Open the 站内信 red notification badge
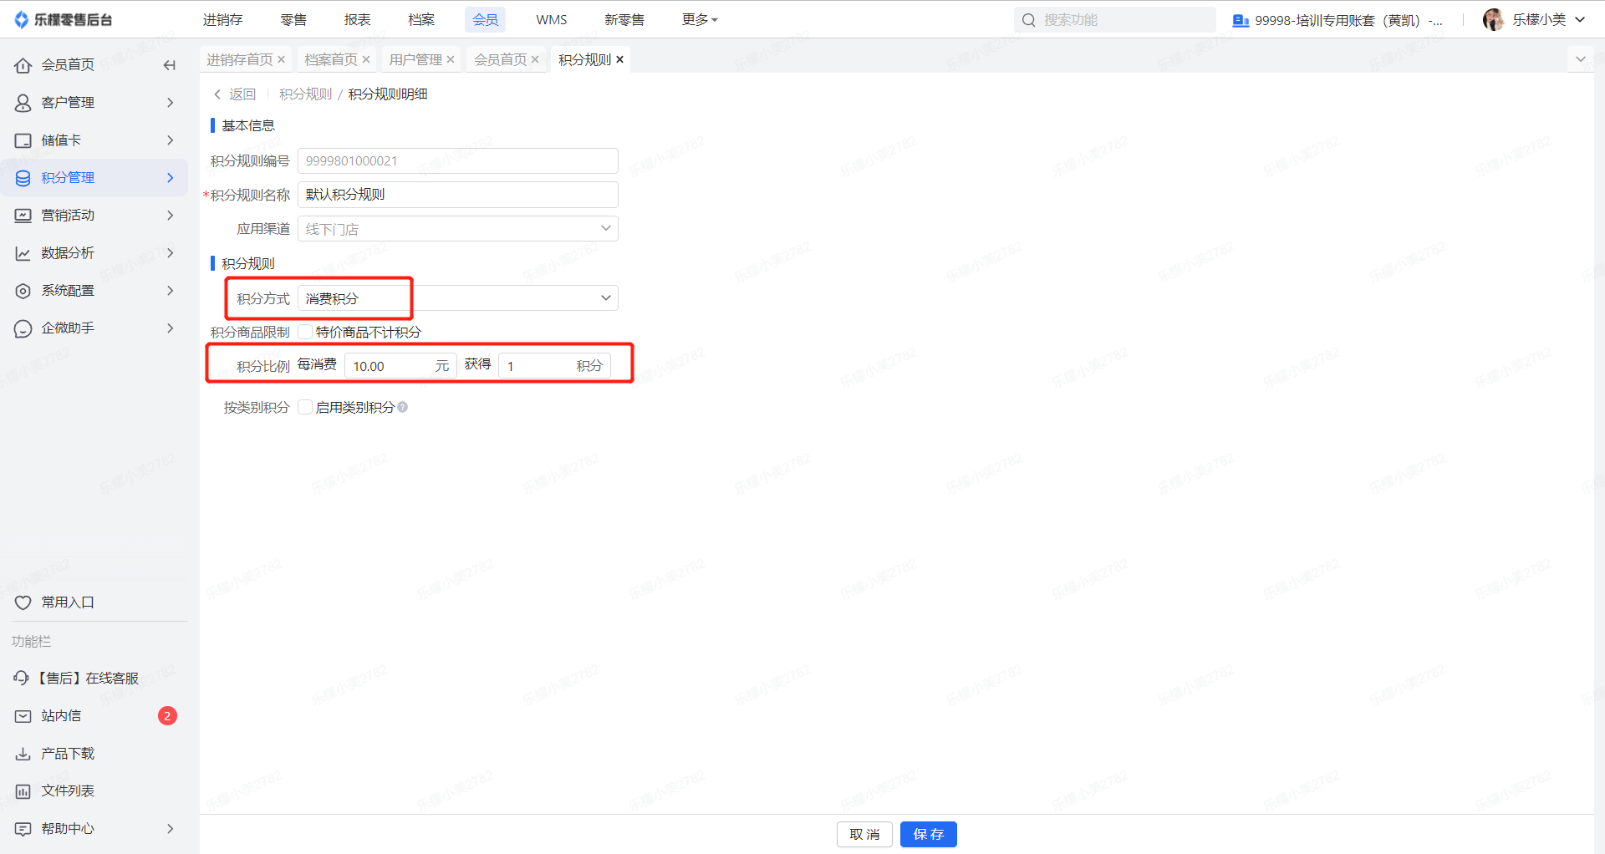This screenshot has height=854, width=1605. pos(167,716)
